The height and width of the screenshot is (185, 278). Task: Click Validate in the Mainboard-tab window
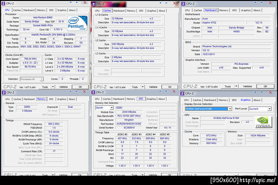[x=247, y=86]
